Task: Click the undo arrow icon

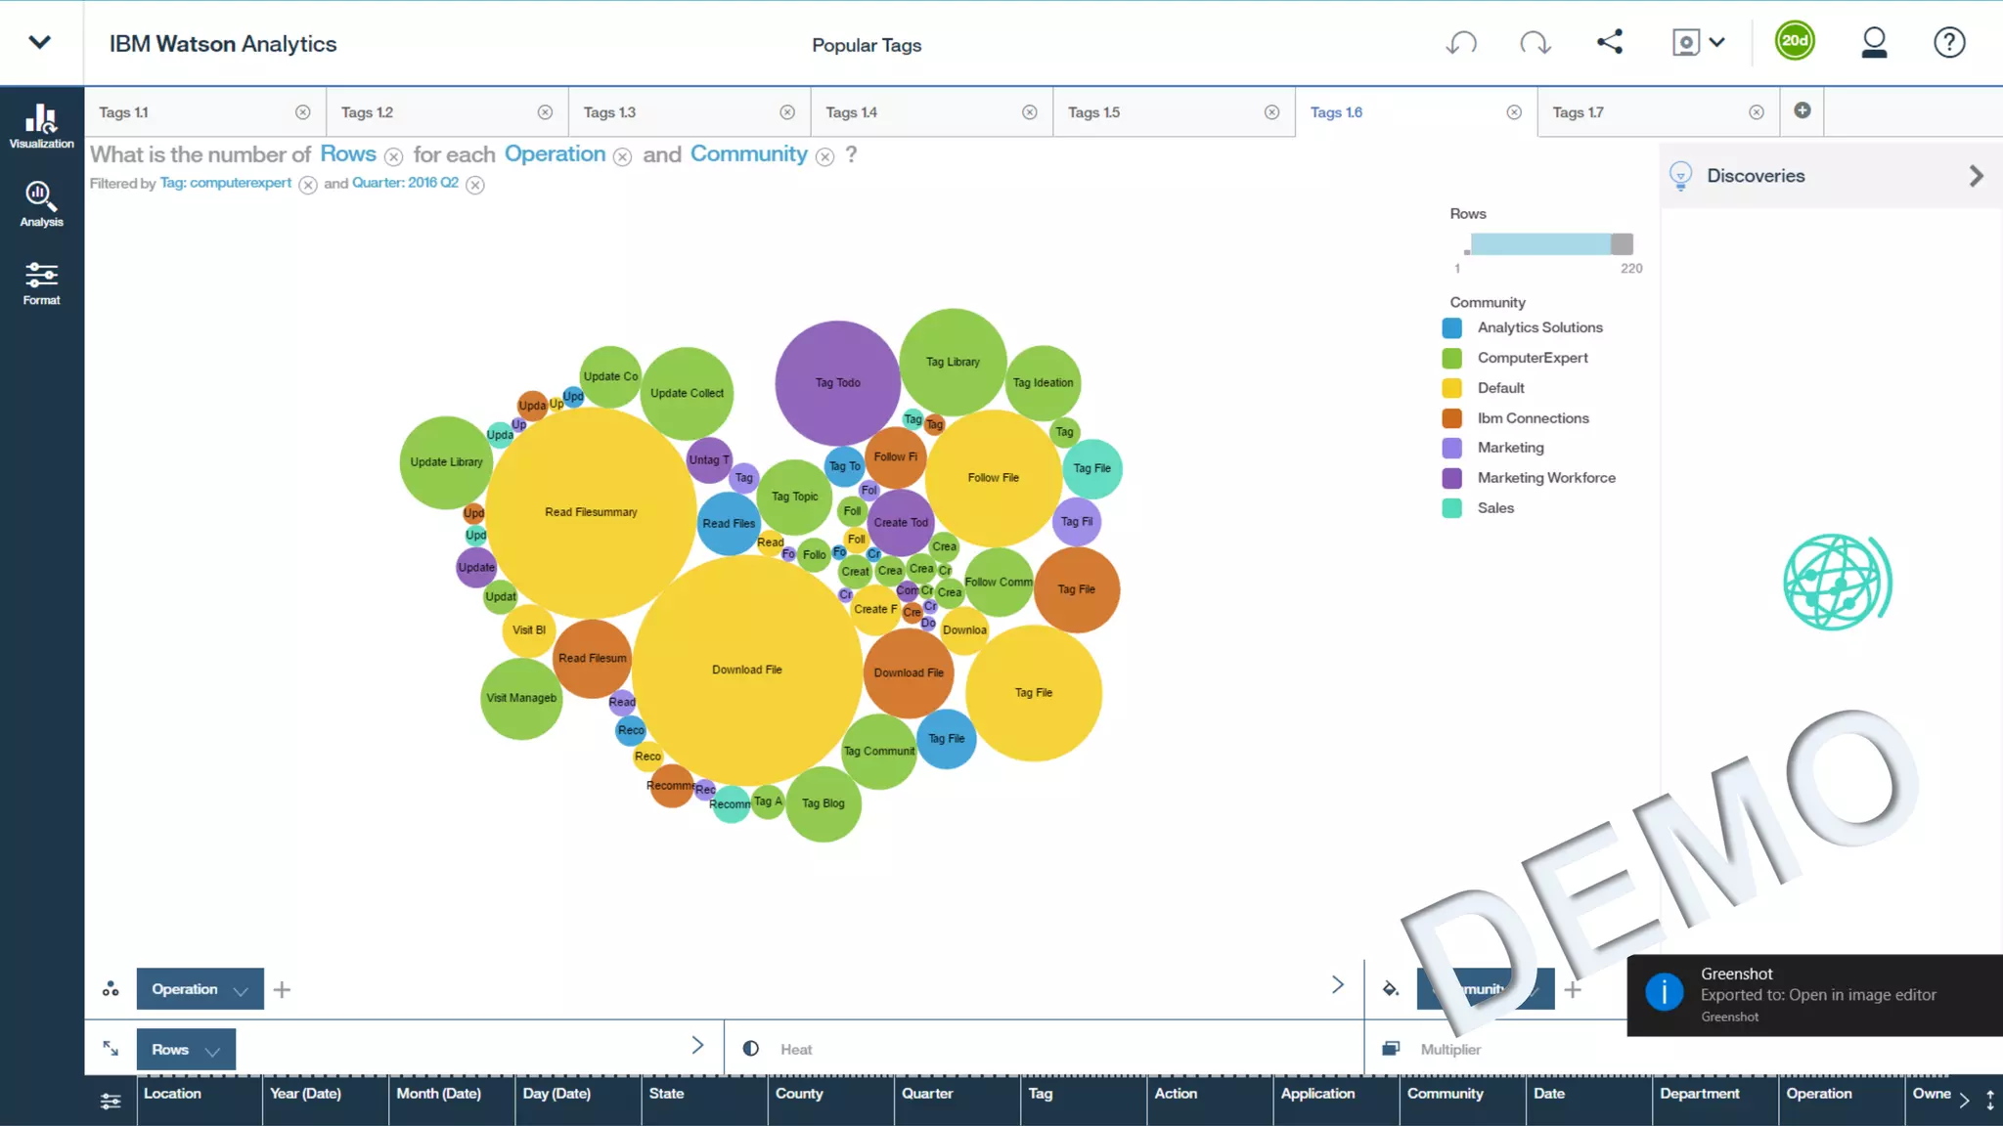Action: click(x=1461, y=43)
